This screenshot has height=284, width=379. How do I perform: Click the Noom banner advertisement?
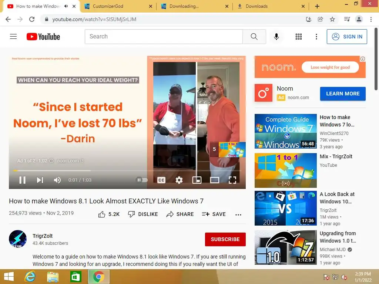(x=310, y=67)
